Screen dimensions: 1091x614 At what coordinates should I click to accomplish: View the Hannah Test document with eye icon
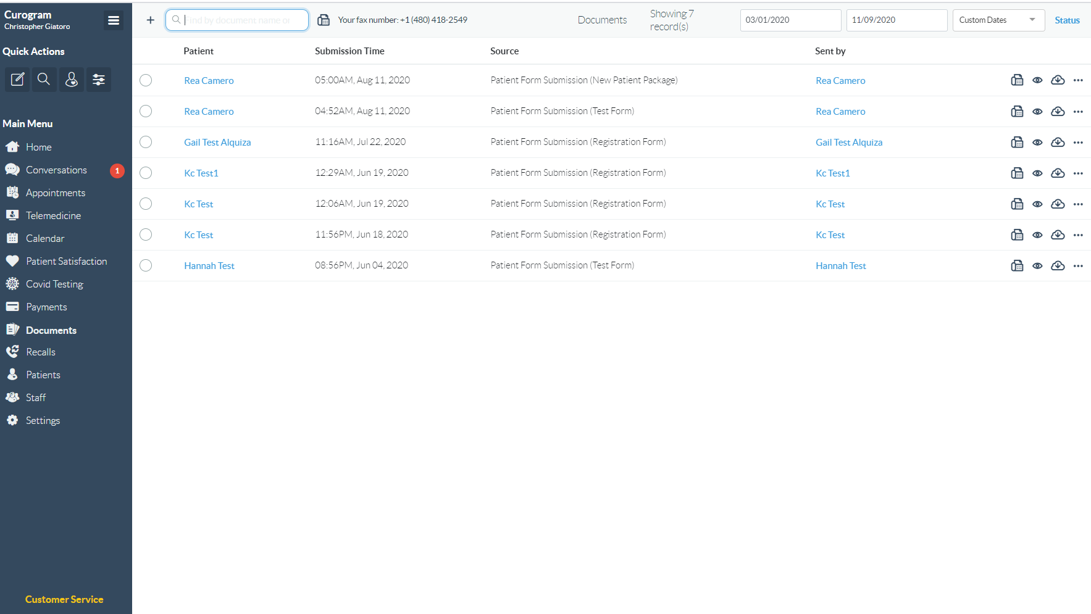click(x=1037, y=266)
